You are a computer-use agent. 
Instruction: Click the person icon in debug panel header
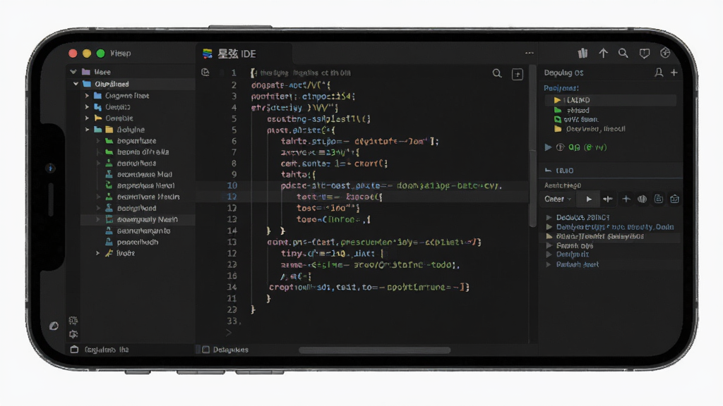tap(659, 73)
